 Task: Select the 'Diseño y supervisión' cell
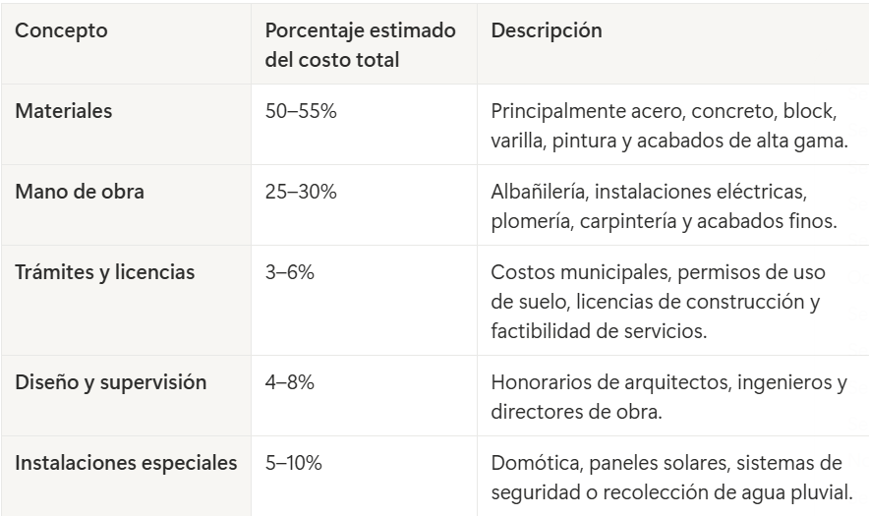click(111, 382)
